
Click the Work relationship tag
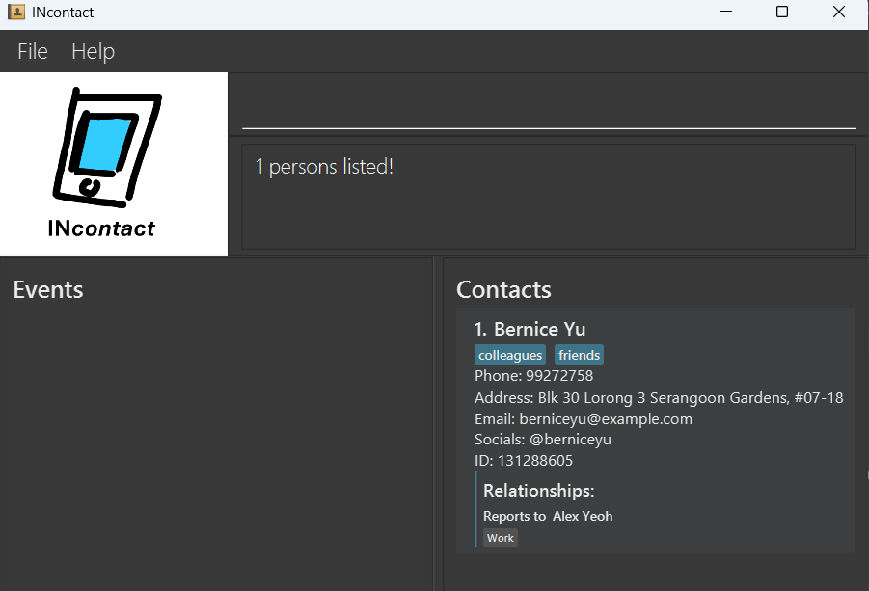(501, 538)
